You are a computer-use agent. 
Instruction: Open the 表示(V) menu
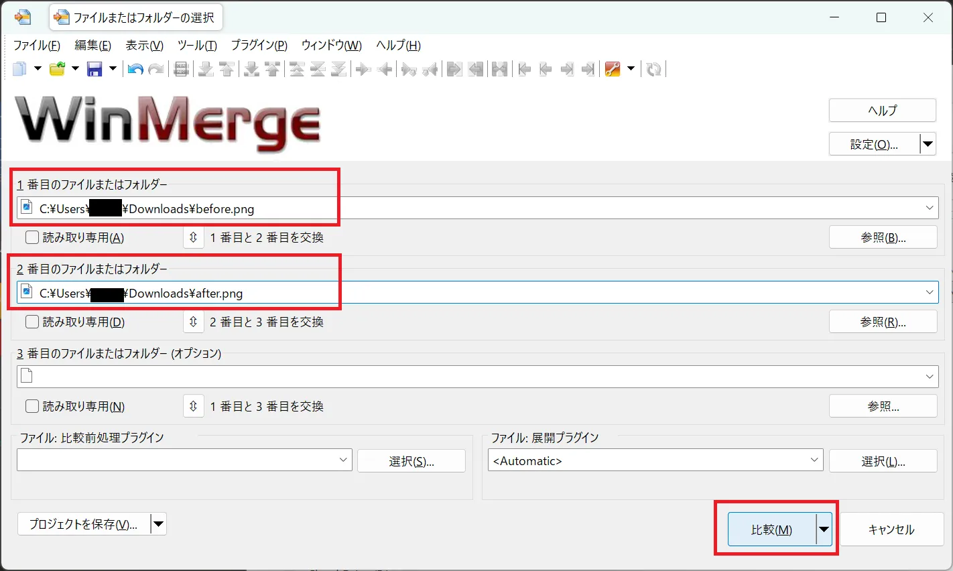(x=145, y=45)
